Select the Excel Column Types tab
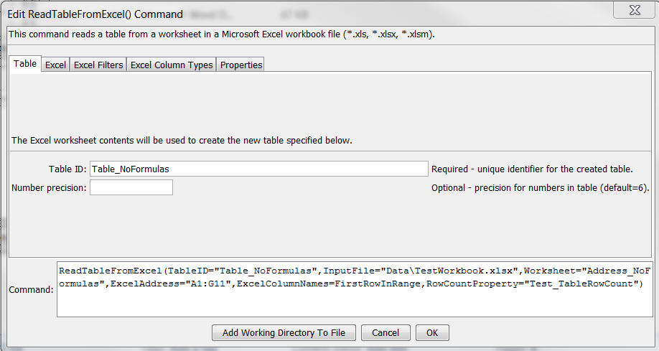The image size is (659, 351). (x=172, y=65)
